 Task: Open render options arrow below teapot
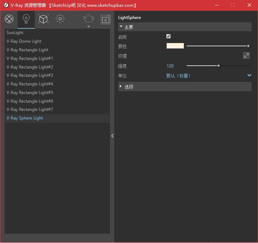[89, 27]
